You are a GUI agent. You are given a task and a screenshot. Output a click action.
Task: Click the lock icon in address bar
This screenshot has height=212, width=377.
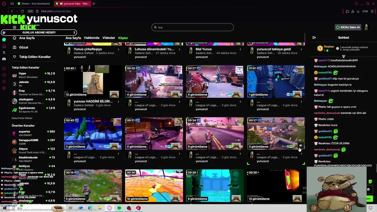37,11
